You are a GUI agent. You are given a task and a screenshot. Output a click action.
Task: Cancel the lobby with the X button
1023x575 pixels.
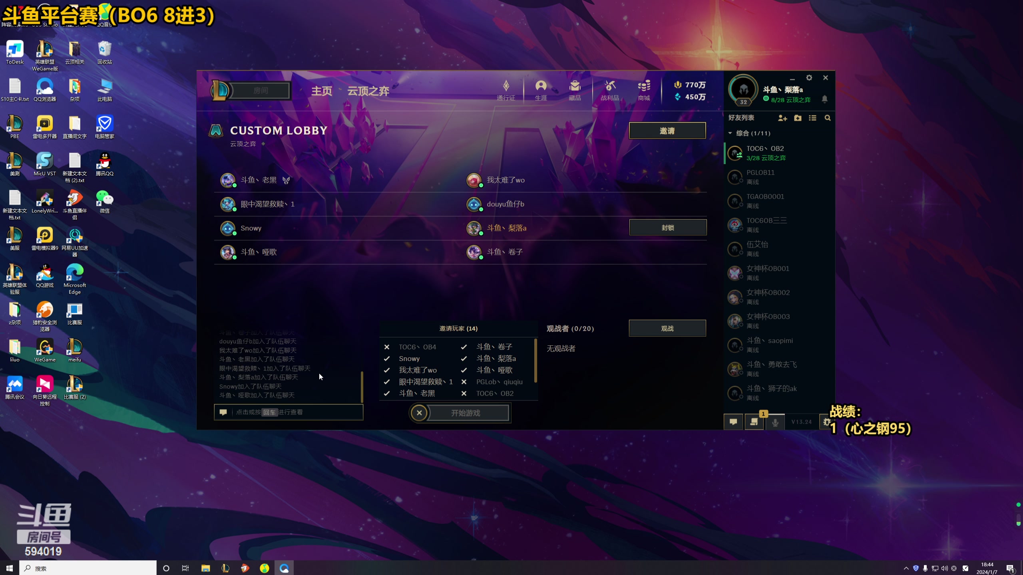[419, 413]
